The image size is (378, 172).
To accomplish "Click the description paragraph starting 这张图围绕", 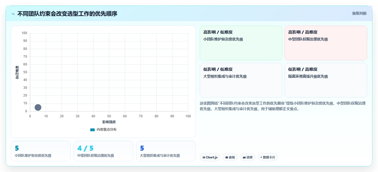I will pyautogui.click(x=283, y=106).
